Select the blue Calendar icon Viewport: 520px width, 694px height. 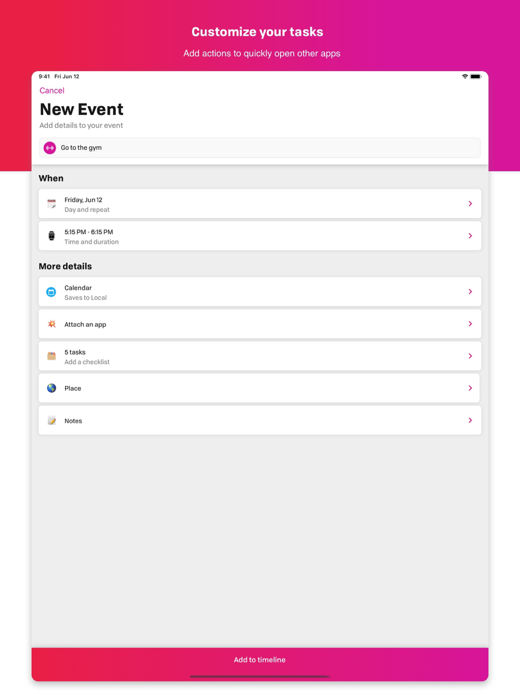(x=51, y=292)
